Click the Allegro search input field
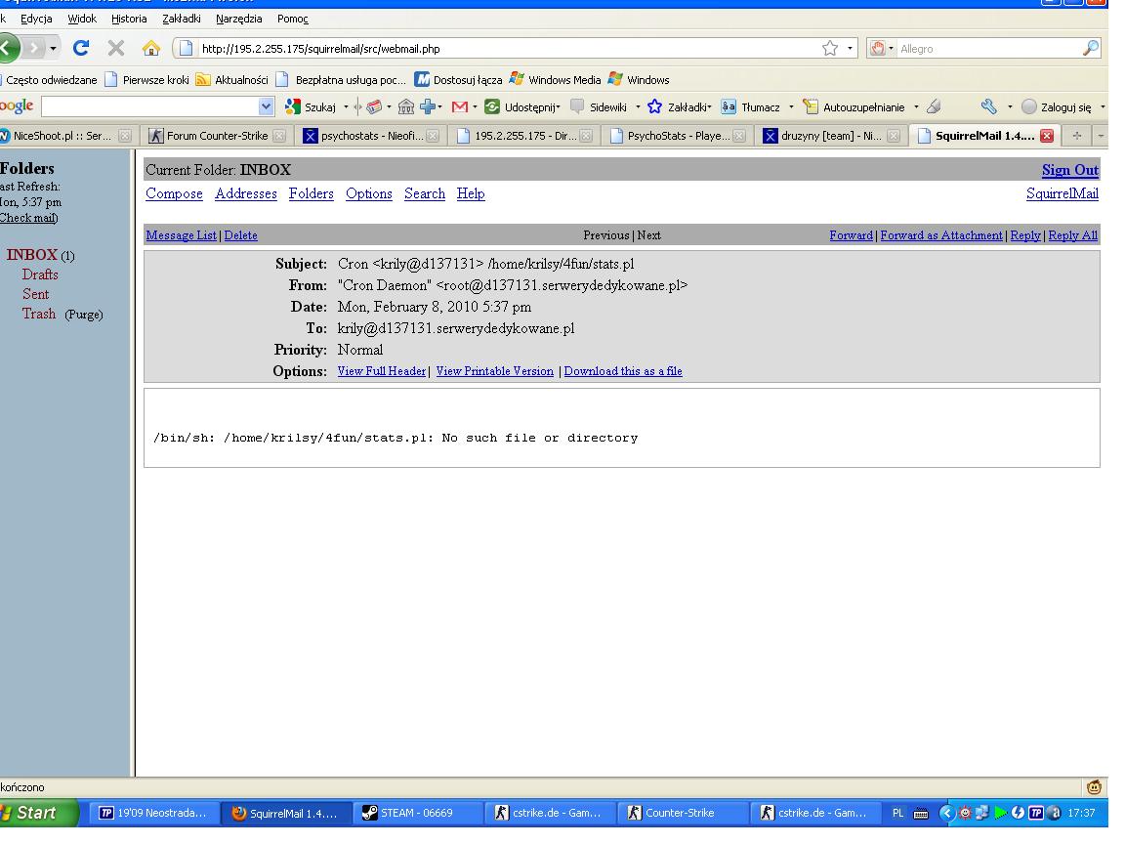 click(x=988, y=48)
